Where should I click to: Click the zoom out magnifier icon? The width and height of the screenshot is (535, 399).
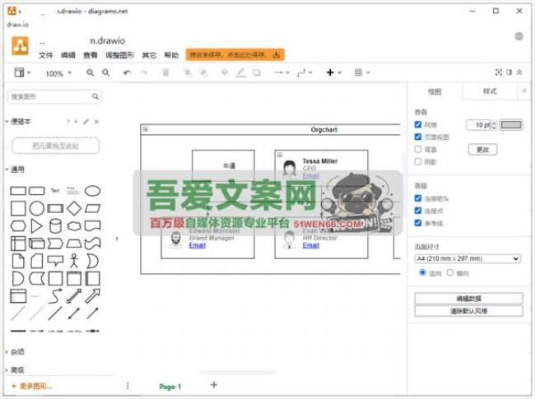(106, 72)
